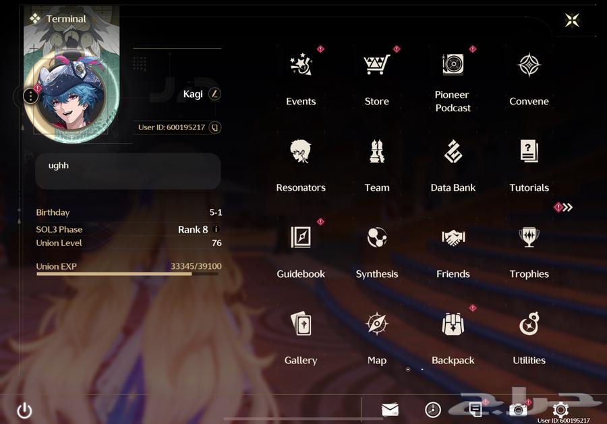This screenshot has height=424, width=607.
Task: Open the Backpack inventory
Action: click(x=453, y=324)
